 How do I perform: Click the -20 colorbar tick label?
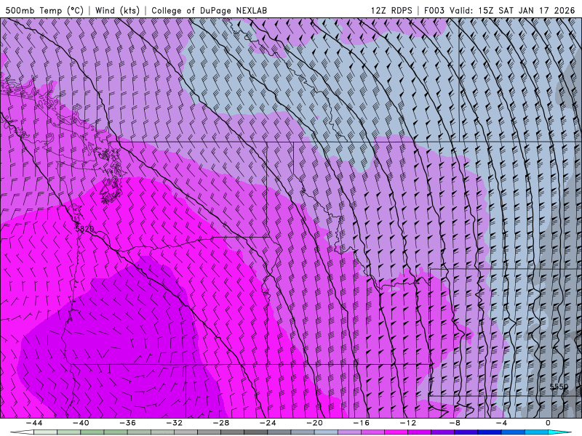[x=314, y=423]
